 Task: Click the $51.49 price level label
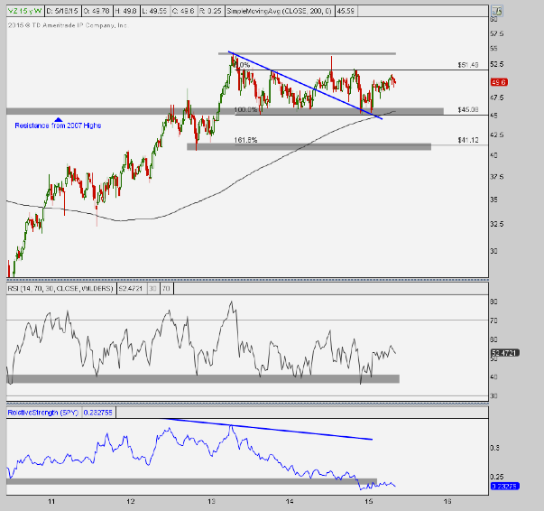click(466, 64)
